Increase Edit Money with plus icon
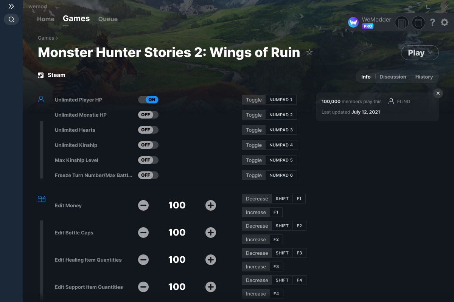Screen dimensions: 454x302 [211, 205]
